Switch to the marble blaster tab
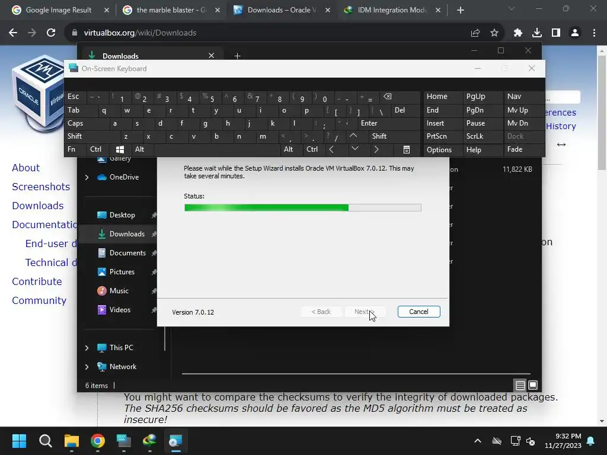The image size is (607, 455). click(171, 10)
